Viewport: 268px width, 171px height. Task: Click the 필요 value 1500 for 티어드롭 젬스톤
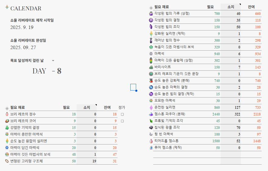click(x=216, y=141)
